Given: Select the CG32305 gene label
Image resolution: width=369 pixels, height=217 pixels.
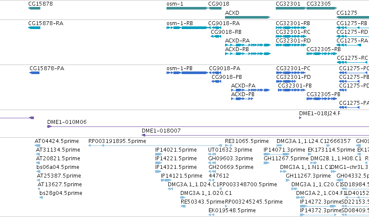Looking at the screenshot, I should coord(319,4).
